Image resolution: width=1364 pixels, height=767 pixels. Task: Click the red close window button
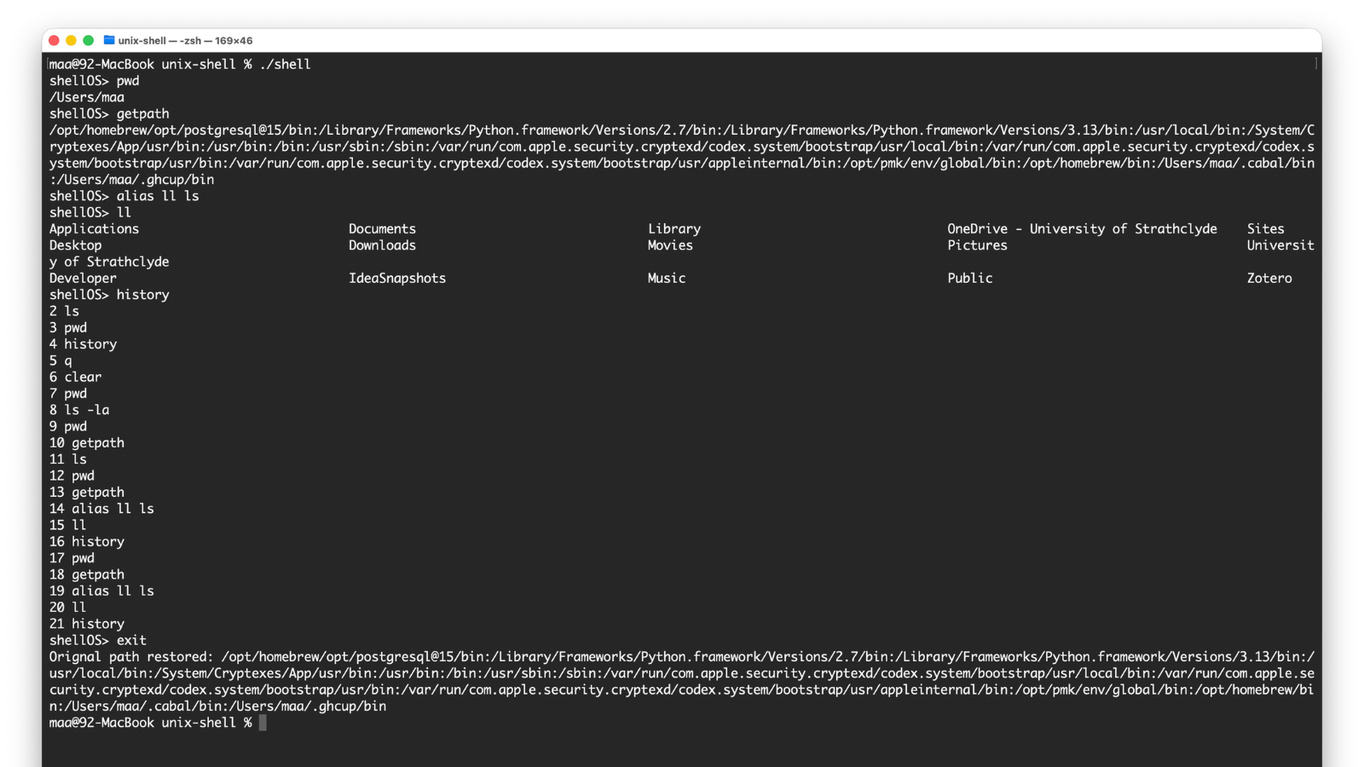[55, 40]
